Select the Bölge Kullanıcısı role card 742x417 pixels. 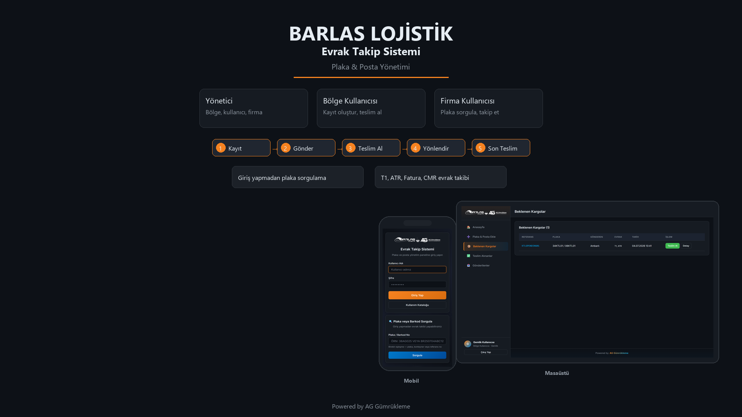(x=371, y=108)
